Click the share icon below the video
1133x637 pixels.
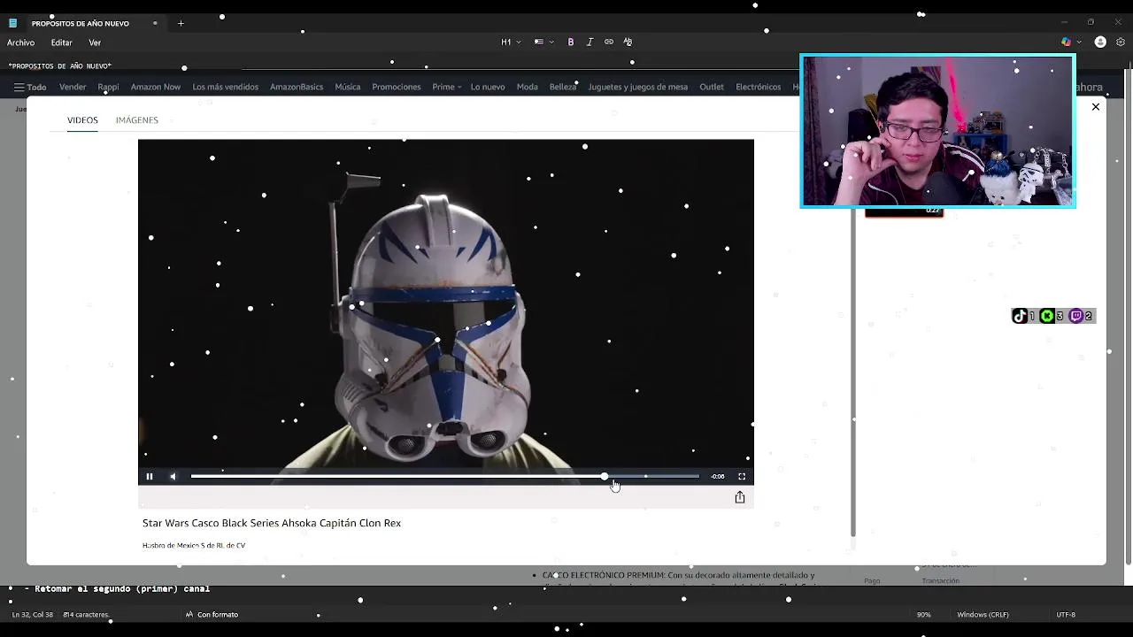point(740,497)
